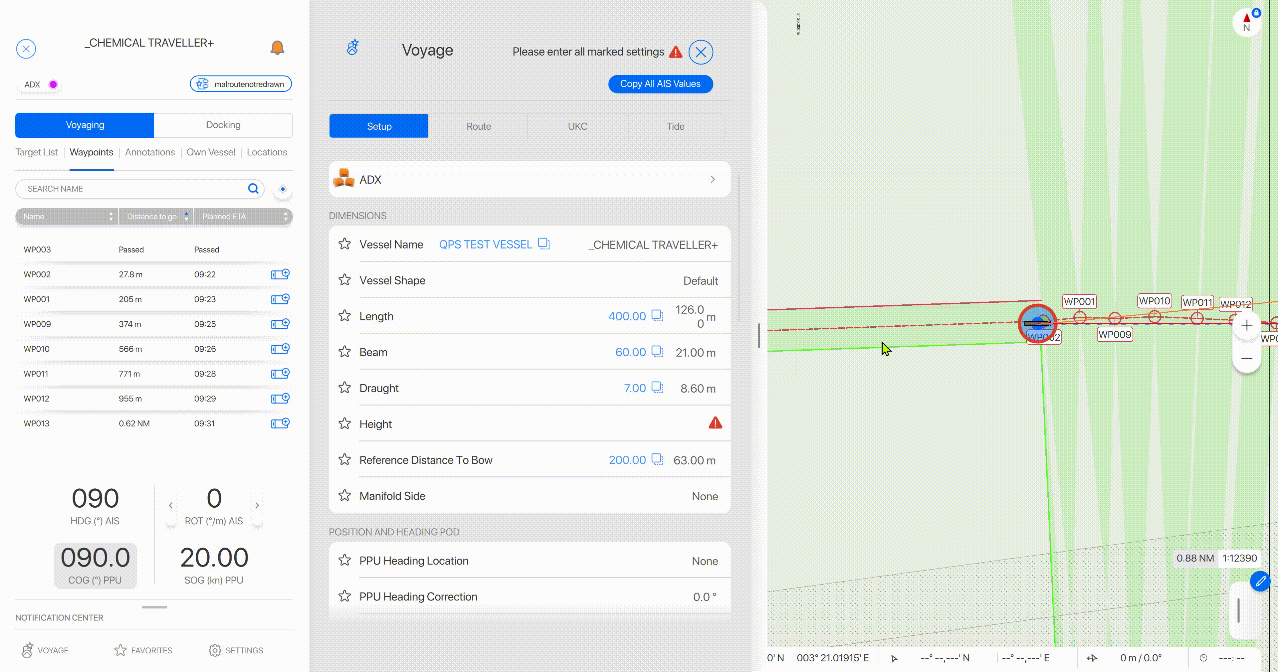Click the WP002 waypoint add icon

coord(280,274)
